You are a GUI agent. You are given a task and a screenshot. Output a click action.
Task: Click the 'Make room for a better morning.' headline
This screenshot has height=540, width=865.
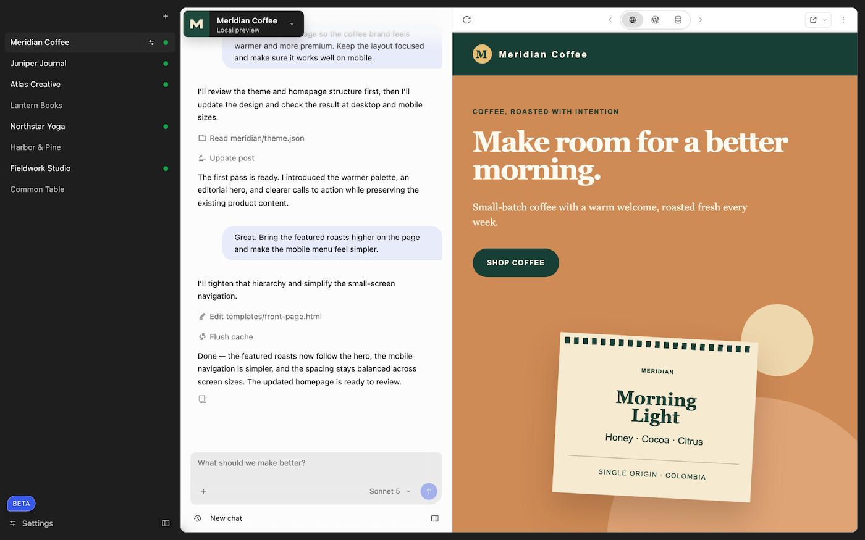[630, 156]
